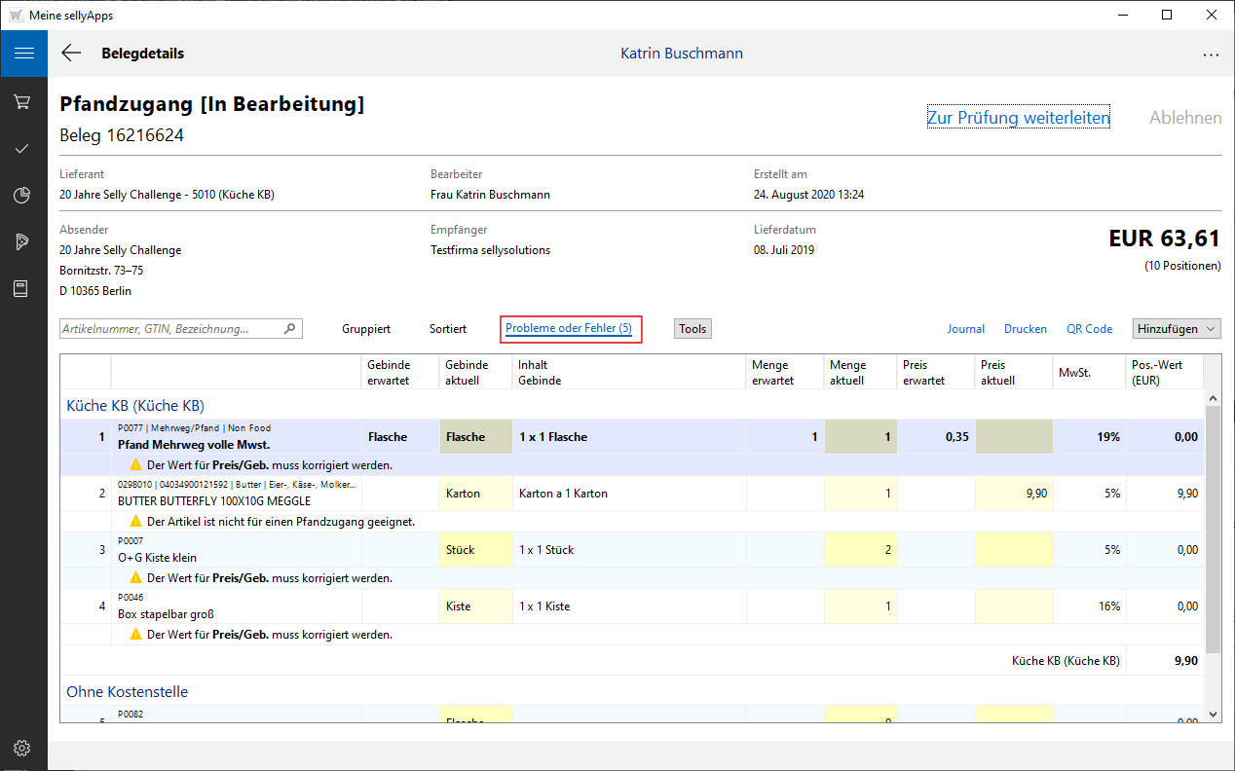Toggle the Gruppiert view option
The image size is (1235, 771).
coord(366,329)
